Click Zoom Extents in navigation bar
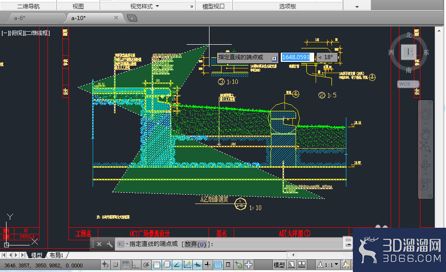Viewport: 446px width, 272px height. coord(426,147)
